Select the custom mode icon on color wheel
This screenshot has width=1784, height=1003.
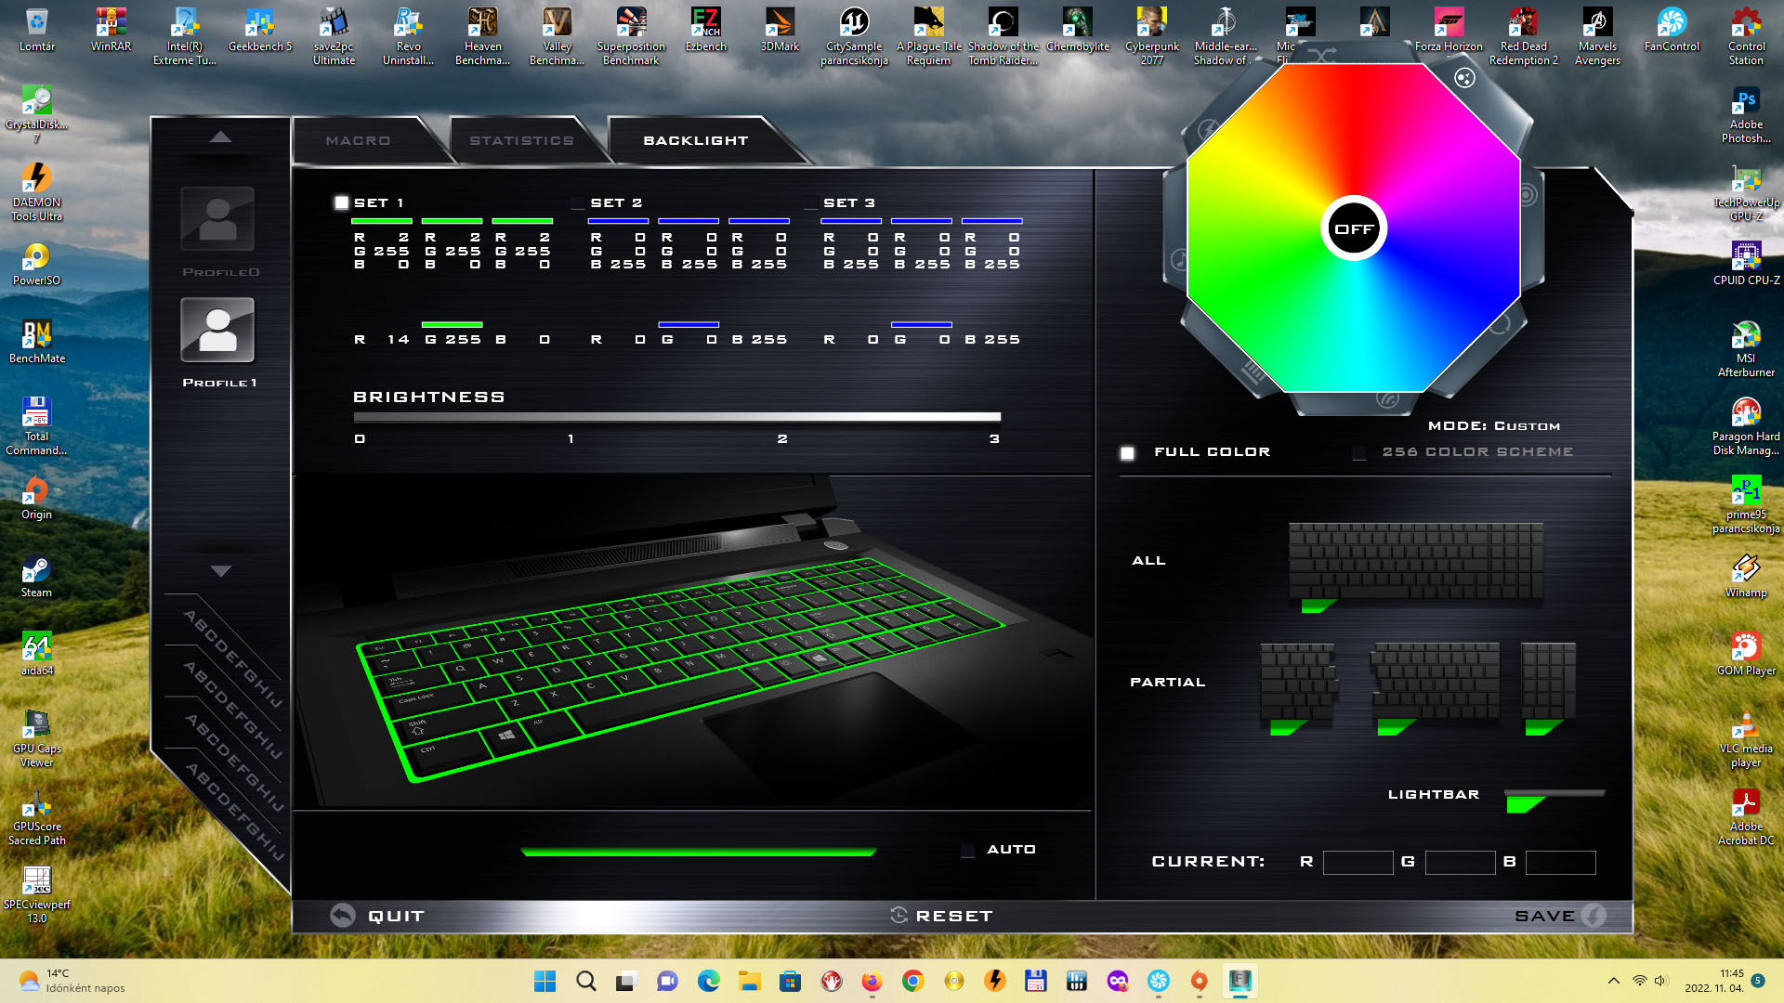coord(1464,78)
